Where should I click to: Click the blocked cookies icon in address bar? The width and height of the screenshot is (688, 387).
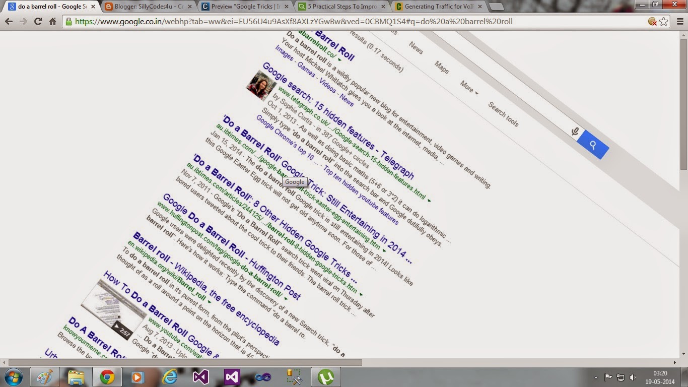(x=652, y=22)
